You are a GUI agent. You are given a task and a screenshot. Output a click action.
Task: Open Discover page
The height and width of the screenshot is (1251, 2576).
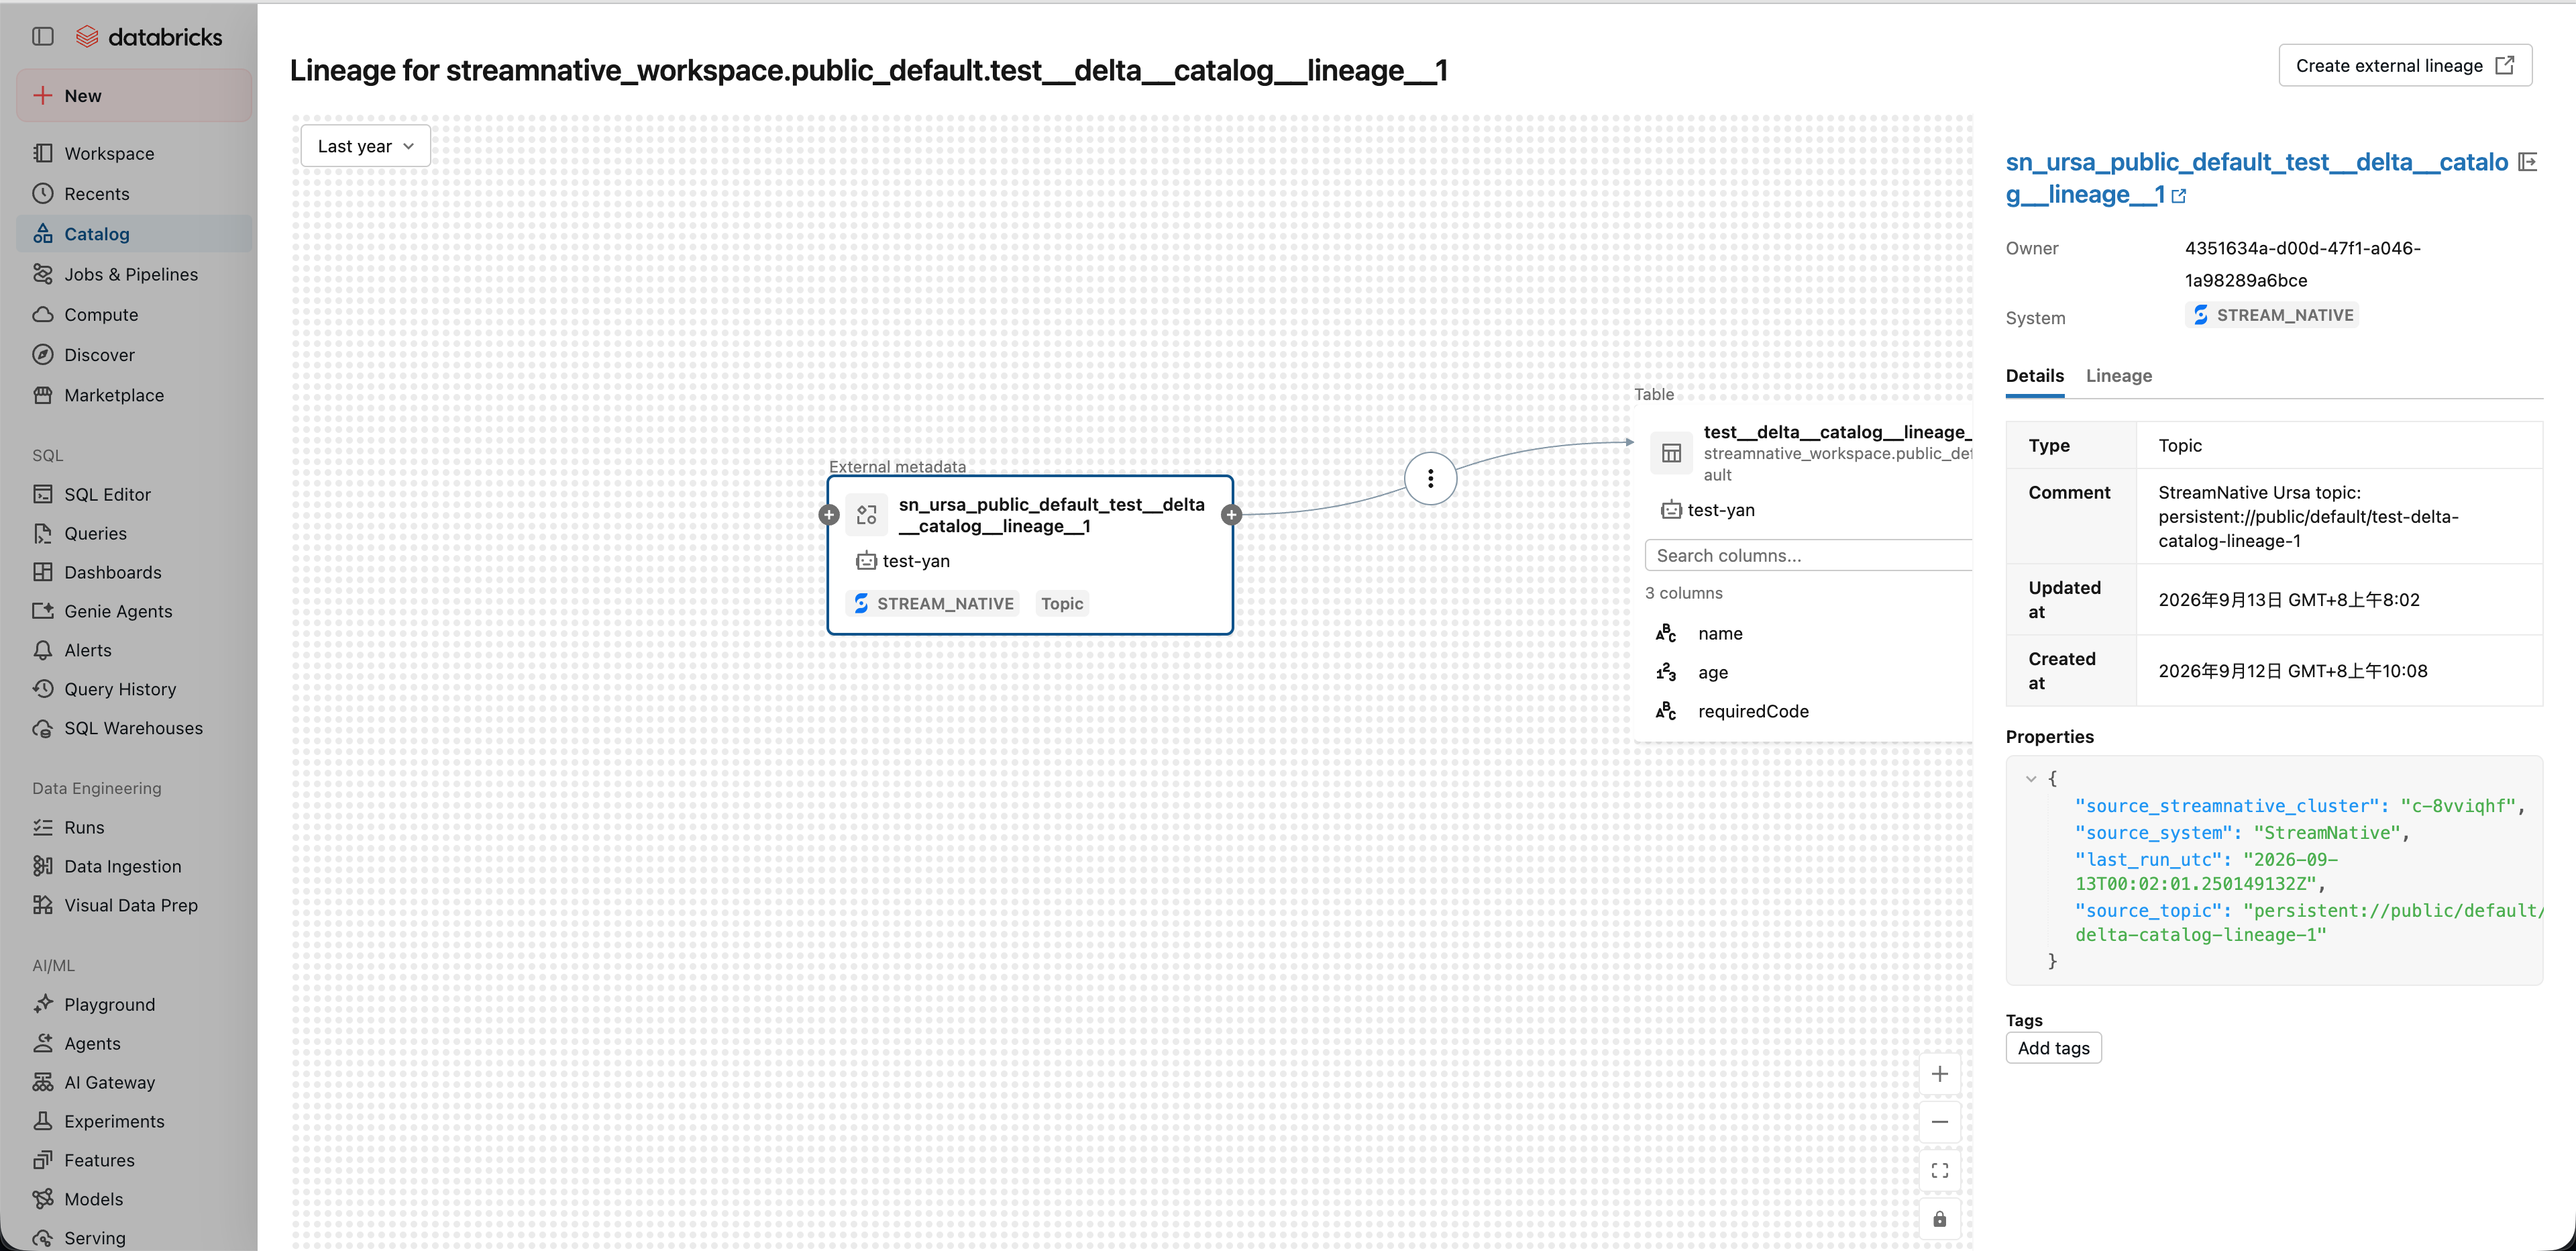(x=134, y=354)
